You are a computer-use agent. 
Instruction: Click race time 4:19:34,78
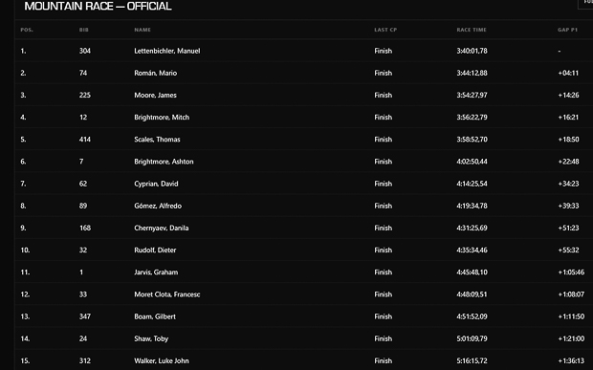(472, 206)
